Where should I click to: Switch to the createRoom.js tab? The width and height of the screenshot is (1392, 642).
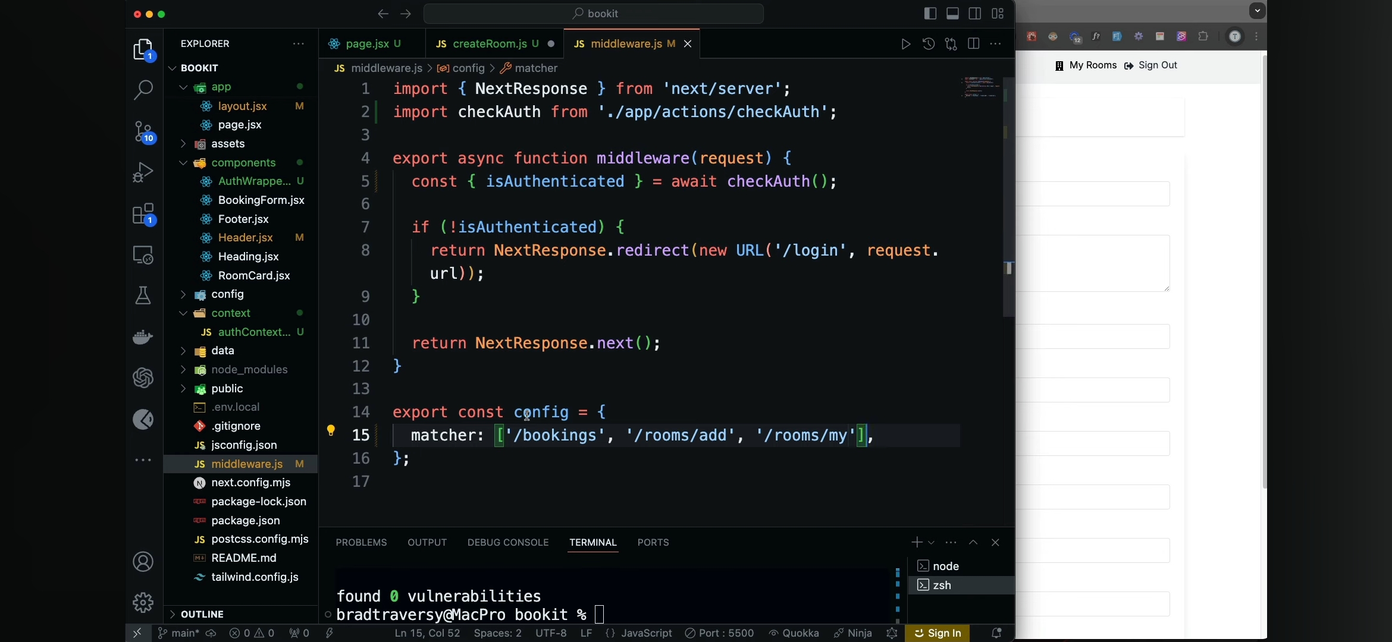pos(489,44)
